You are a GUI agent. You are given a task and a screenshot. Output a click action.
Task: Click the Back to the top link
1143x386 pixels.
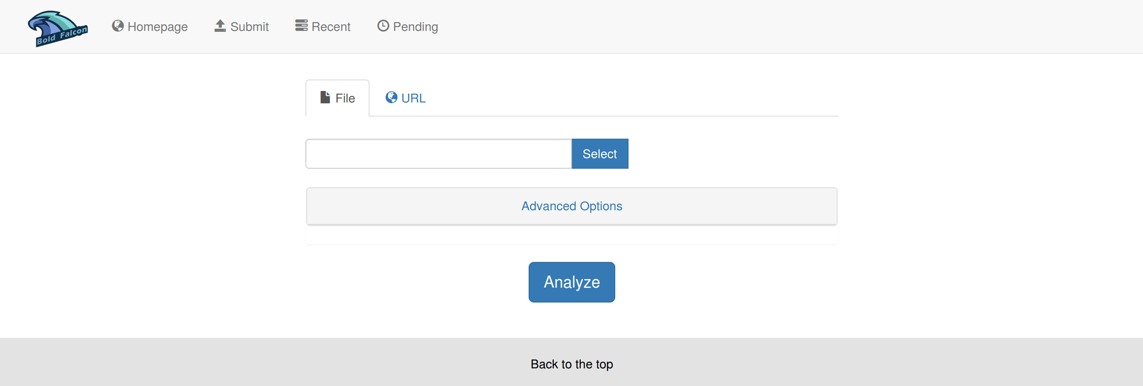pos(571,364)
